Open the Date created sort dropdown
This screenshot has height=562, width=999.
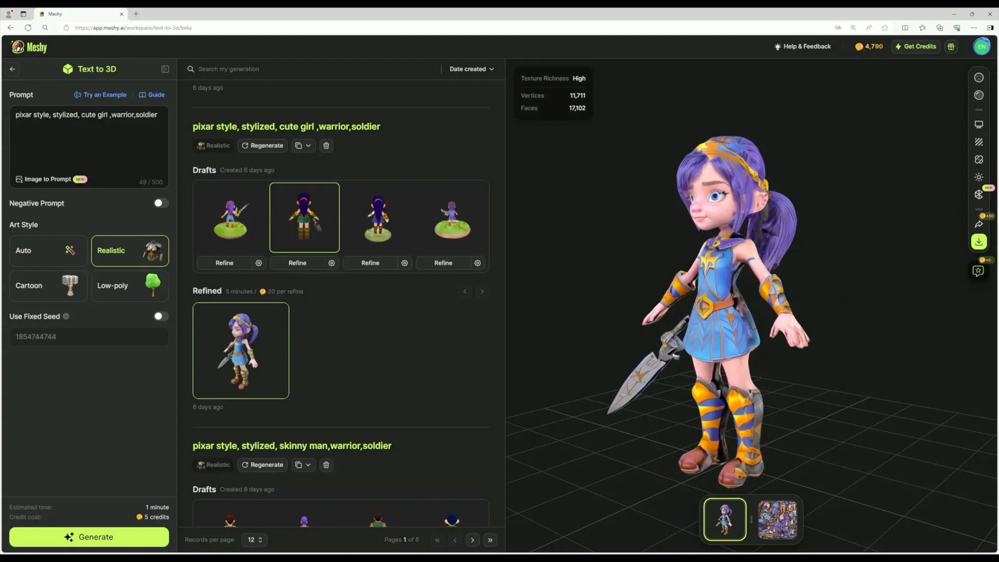pos(471,69)
